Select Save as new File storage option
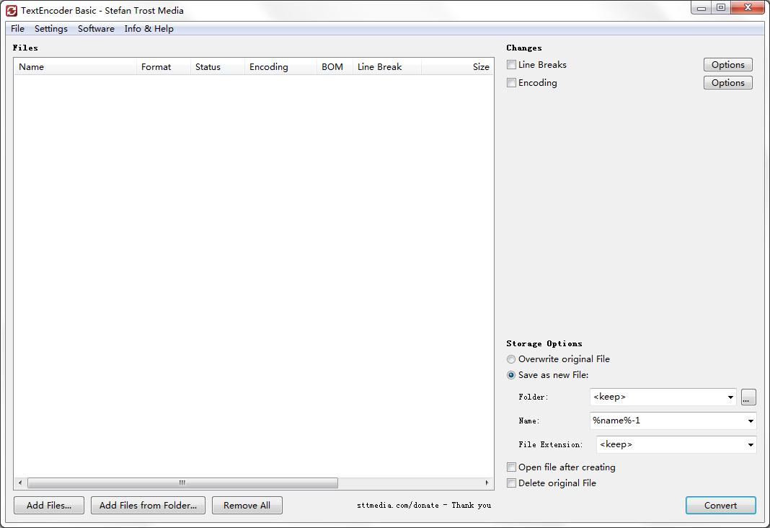This screenshot has height=528, width=770. coord(511,375)
